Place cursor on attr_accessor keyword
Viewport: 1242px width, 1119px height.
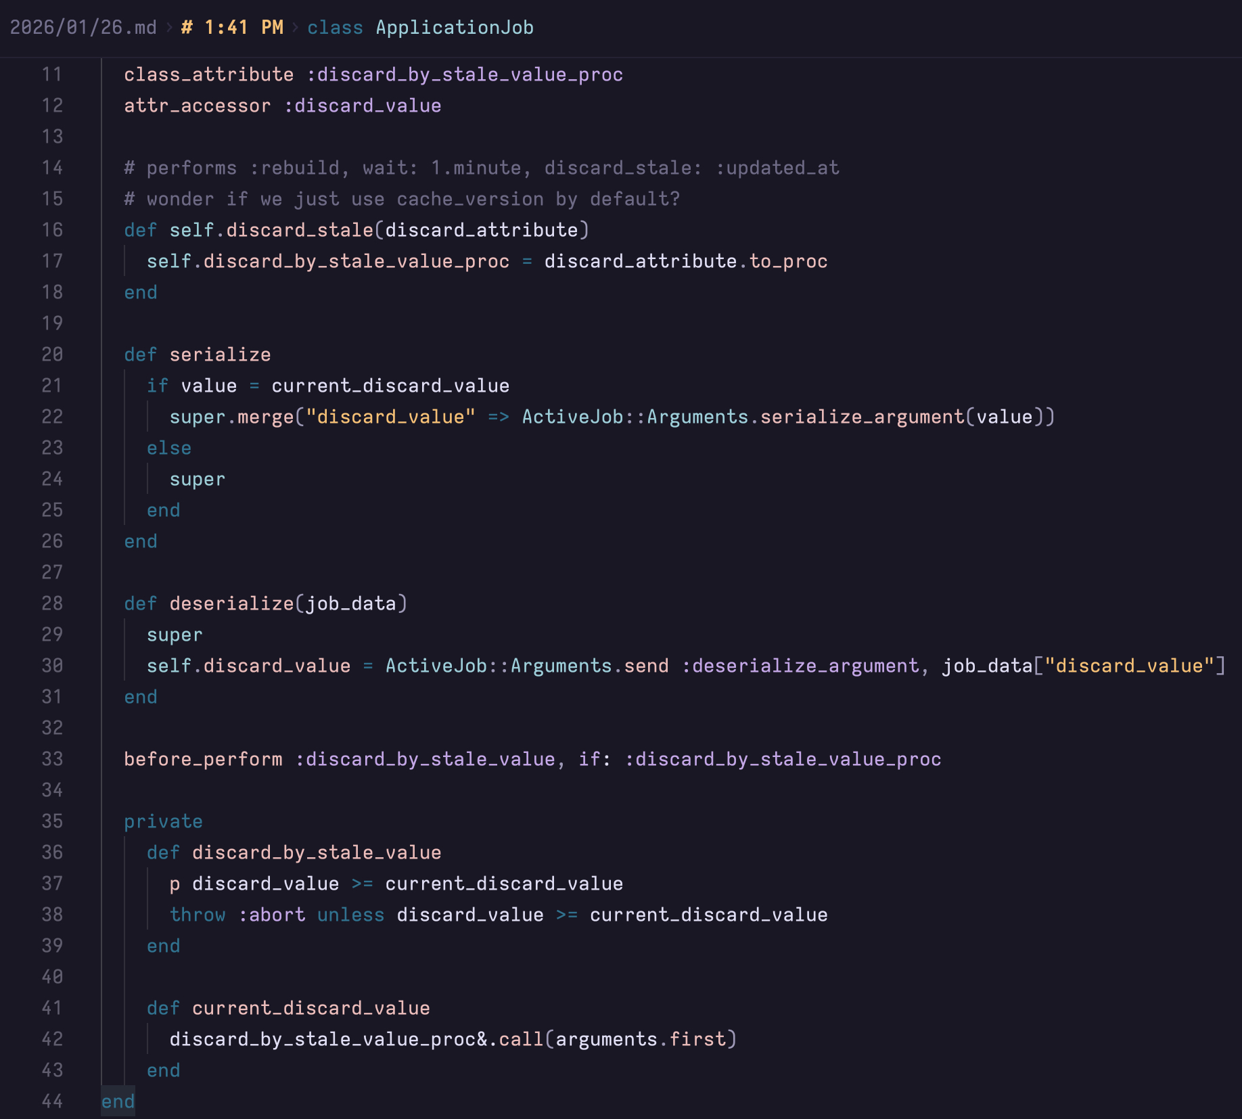pos(197,106)
